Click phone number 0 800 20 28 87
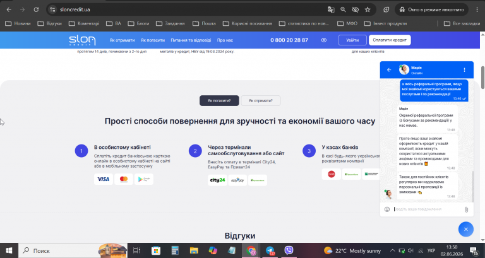Screen dimensions: 485x258 point(289,40)
